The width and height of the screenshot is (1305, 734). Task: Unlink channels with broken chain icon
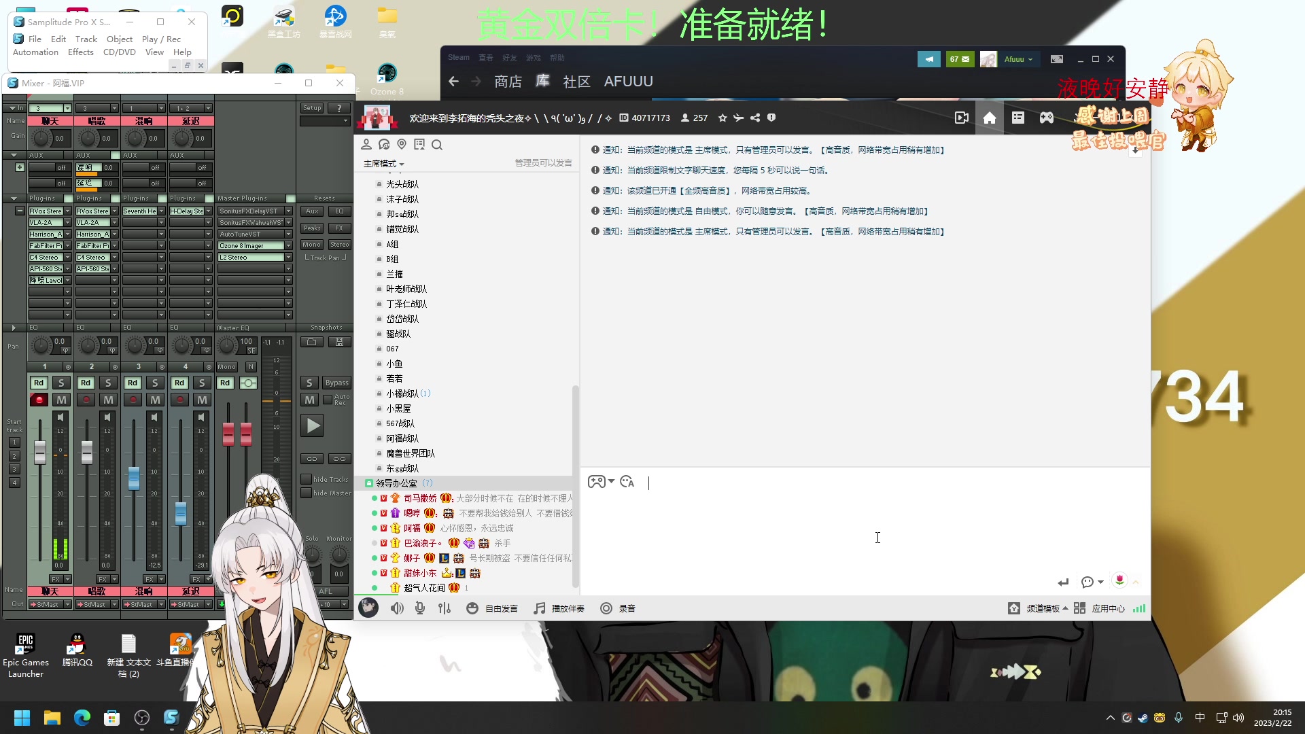(340, 459)
